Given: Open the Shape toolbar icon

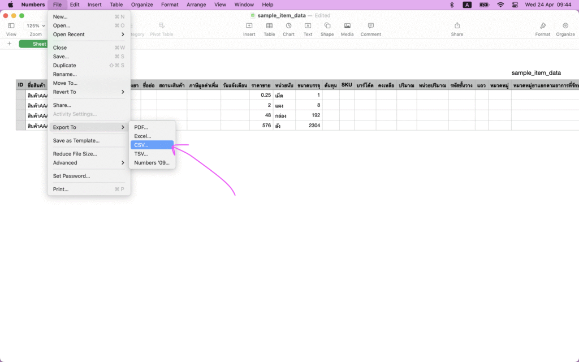Looking at the screenshot, I should (x=327, y=26).
